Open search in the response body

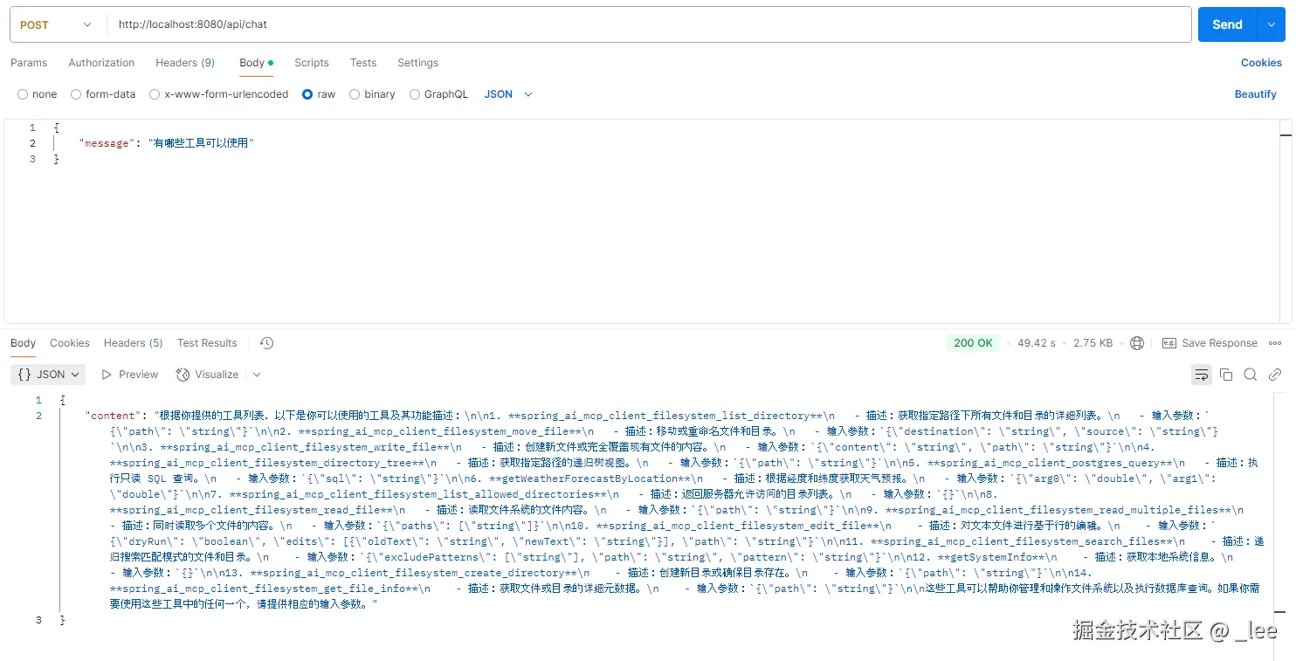pos(1251,375)
